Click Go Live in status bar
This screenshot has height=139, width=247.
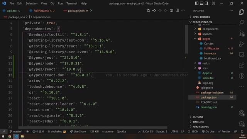tap(208, 131)
